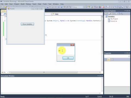The image size is (131, 98).
Task: Close the Solution Explorer panel
Action: pyautogui.click(x=129, y=11)
